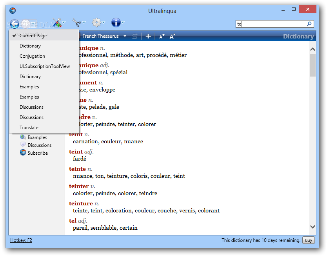Click the Dictionary label in header bar

[298, 37]
